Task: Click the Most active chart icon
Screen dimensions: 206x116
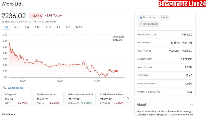Action: 141,17
